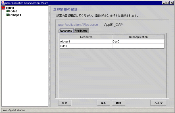This screenshot has height=113, width=175.
Task: Select the Gds0 cell in Resource column
Action: tap(86, 46)
